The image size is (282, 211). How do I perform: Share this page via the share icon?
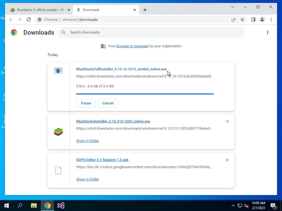pyautogui.click(x=234, y=20)
